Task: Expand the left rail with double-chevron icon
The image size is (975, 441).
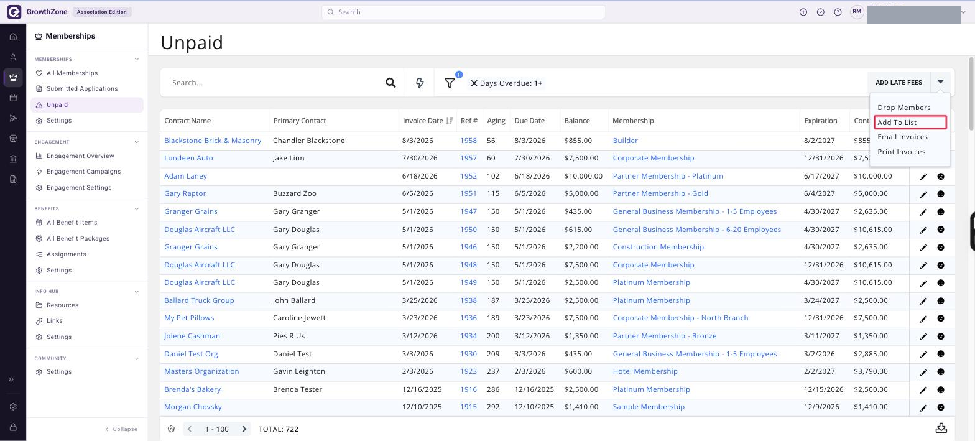Action: (x=11, y=379)
